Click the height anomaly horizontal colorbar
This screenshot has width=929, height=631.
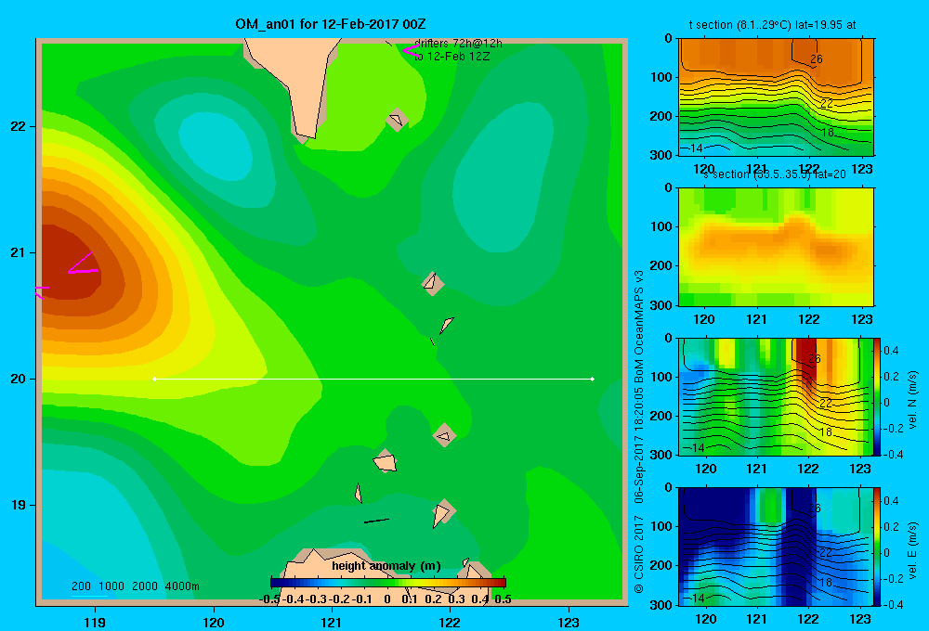[x=388, y=583]
